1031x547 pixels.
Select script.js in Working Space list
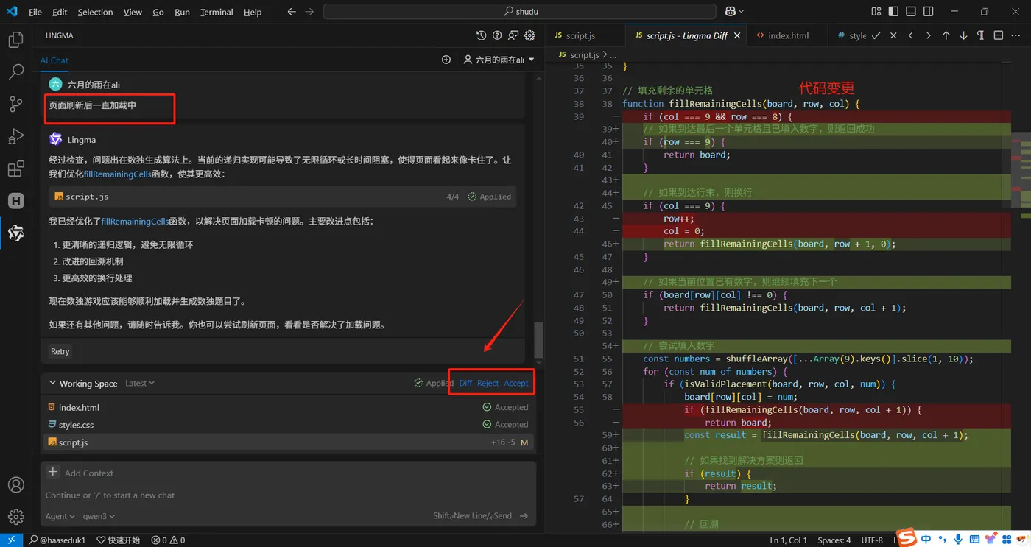[287, 442]
